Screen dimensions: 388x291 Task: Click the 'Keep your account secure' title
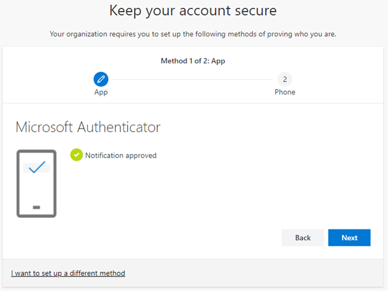(x=193, y=11)
